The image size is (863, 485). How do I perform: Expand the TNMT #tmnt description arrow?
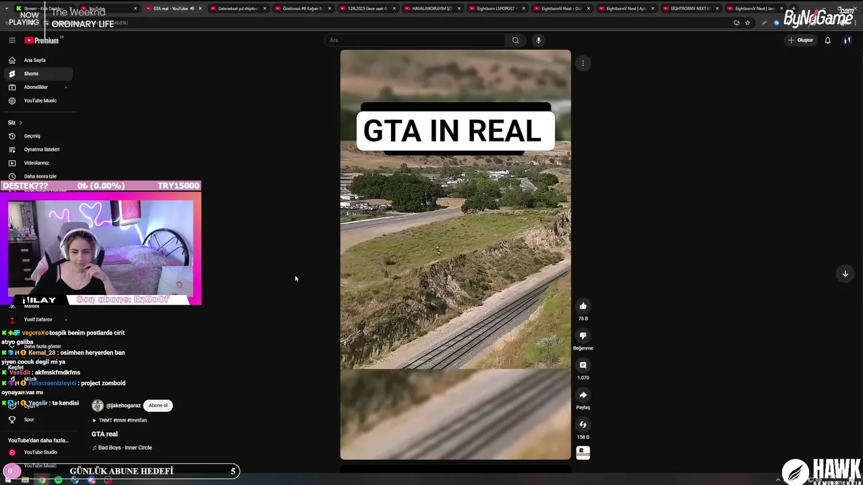pos(94,420)
